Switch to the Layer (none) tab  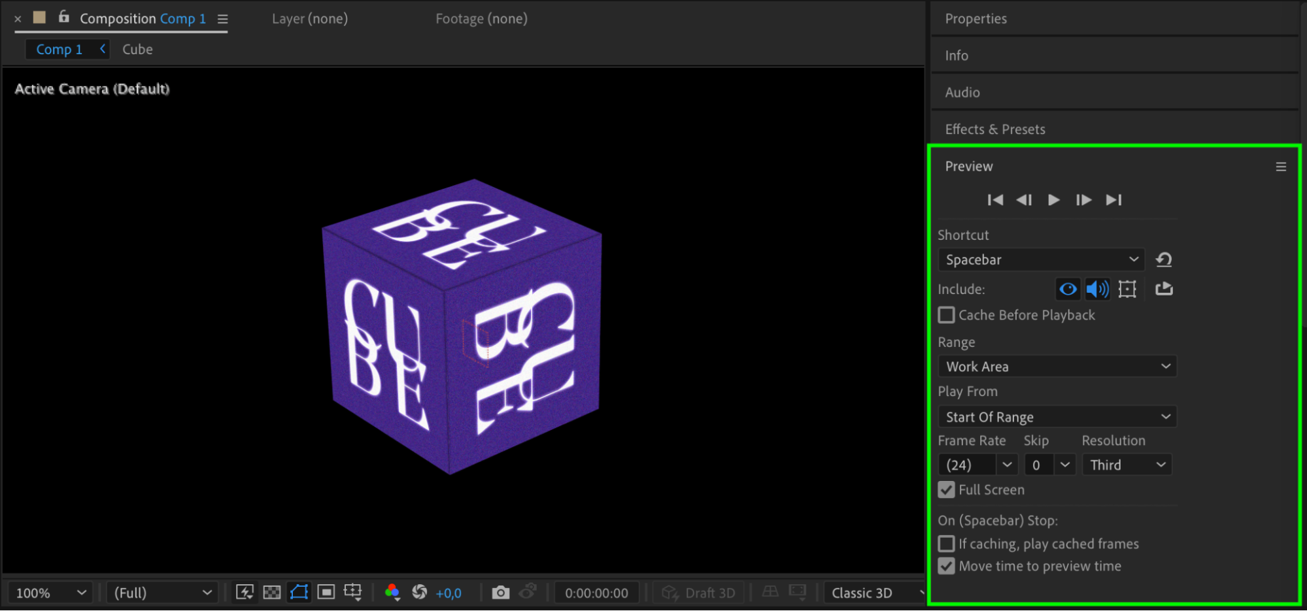[310, 19]
